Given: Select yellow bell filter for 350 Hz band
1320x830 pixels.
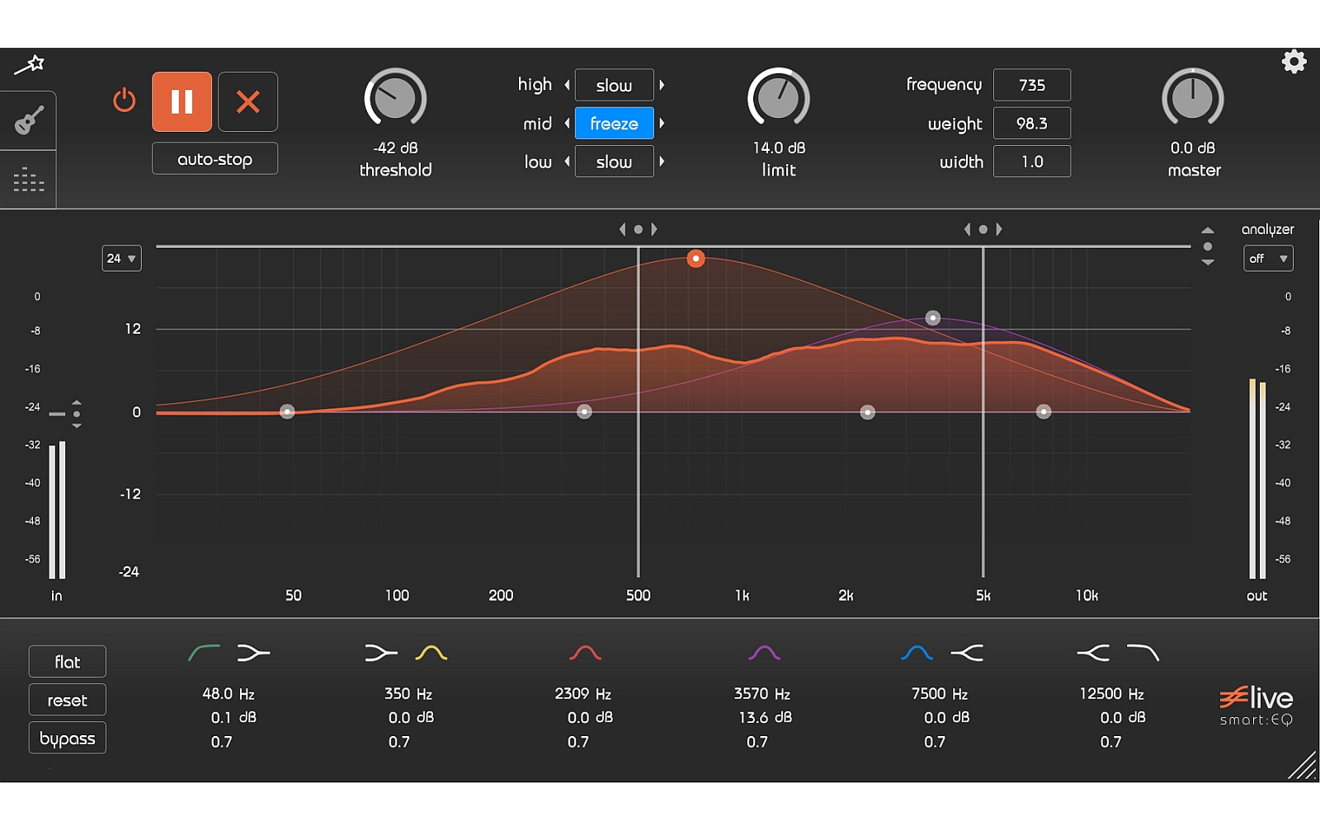Looking at the screenshot, I should (431, 653).
